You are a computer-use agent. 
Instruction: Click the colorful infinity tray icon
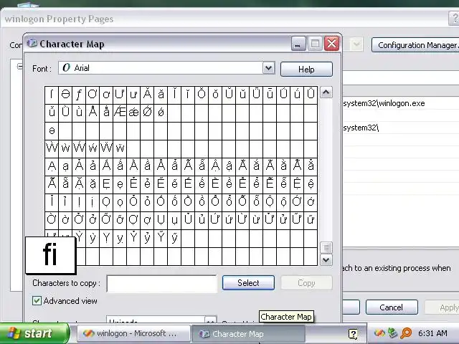[x=379, y=333]
